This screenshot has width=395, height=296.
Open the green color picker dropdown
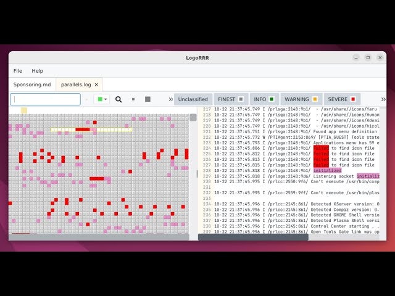point(102,99)
